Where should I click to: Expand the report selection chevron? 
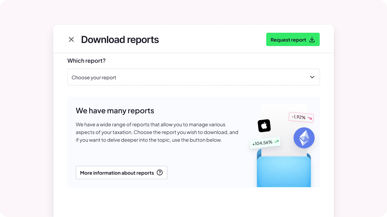(312, 77)
